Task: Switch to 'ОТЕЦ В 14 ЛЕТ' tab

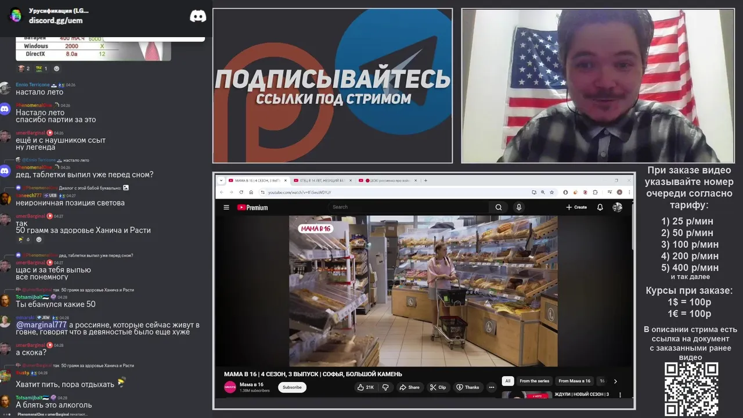Action: (x=322, y=181)
